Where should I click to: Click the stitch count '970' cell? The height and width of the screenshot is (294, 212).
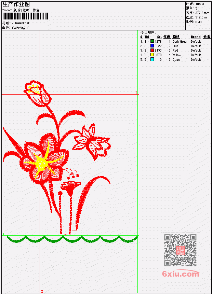pyautogui.click(x=159, y=55)
